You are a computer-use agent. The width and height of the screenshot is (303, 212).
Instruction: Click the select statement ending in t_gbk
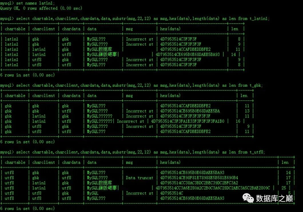139,85
